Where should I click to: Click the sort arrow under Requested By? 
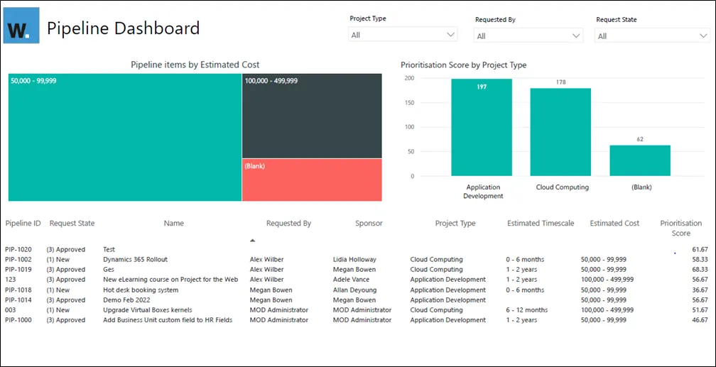click(252, 241)
